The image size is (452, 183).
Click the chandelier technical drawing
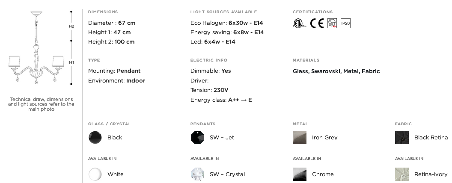coord(36,47)
